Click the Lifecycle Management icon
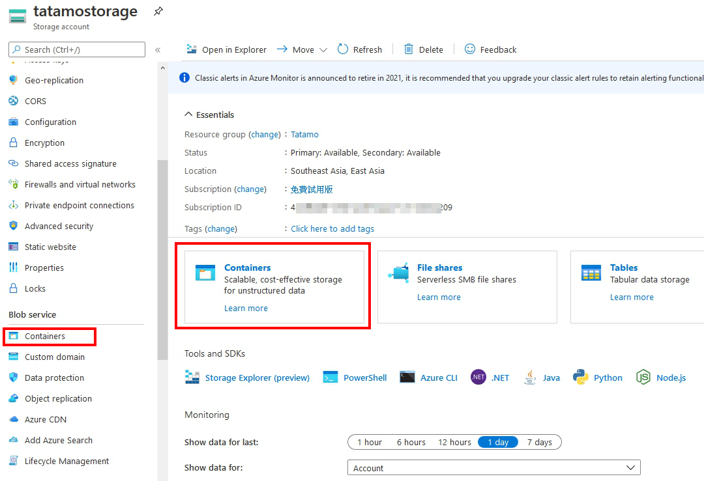This screenshot has height=481, width=704. pos(14,461)
